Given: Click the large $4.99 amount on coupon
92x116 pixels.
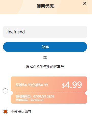Looking at the screenshot, I should pyautogui.click(x=72, y=85).
